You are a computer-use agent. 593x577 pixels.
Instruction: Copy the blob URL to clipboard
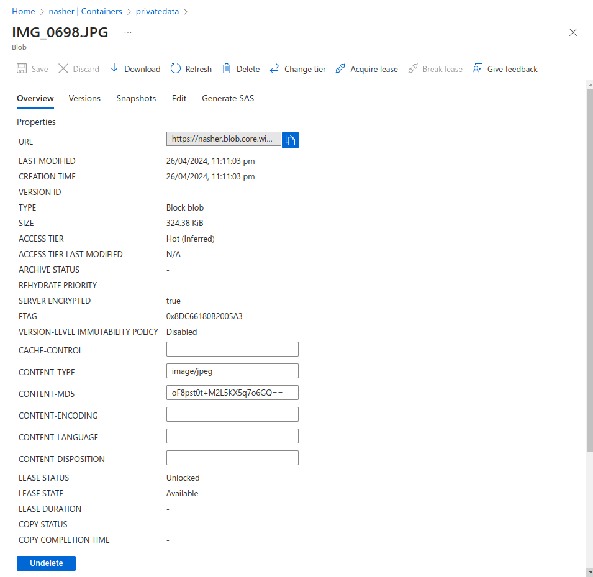(291, 140)
